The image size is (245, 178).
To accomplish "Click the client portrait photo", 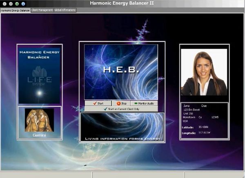I will click(204, 73).
